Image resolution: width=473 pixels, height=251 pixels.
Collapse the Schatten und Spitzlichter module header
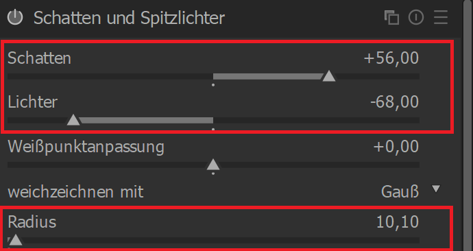tap(129, 18)
